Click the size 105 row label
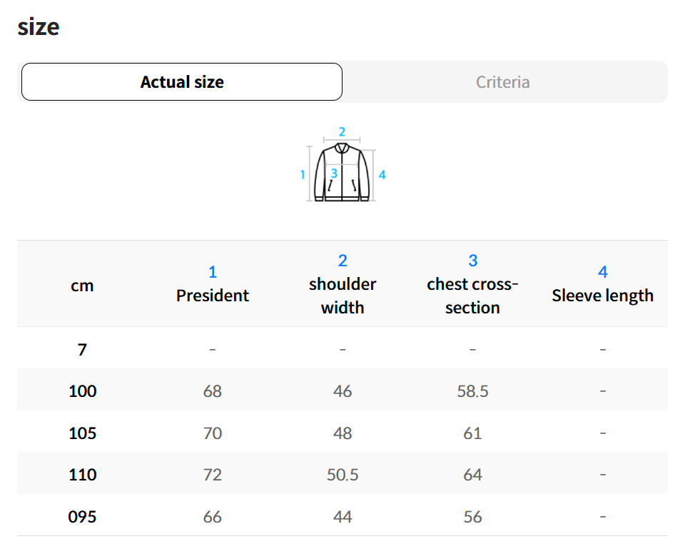Image resolution: width=690 pixels, height=559 pixels. (82, 433)
